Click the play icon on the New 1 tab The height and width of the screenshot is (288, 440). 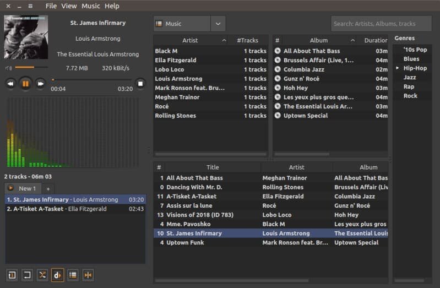pos(10,188)
